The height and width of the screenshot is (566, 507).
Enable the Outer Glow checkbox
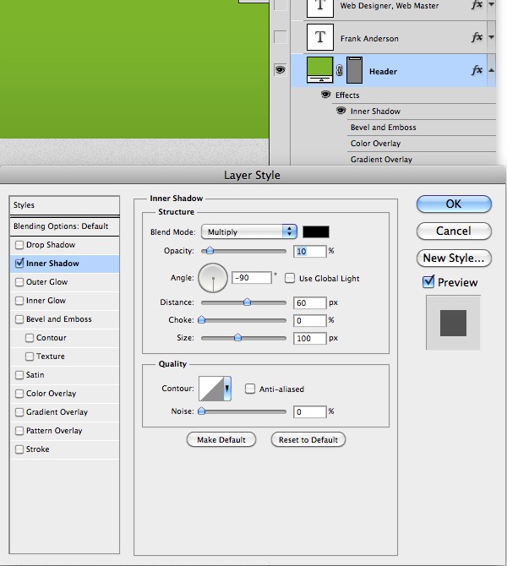(19, 282)
